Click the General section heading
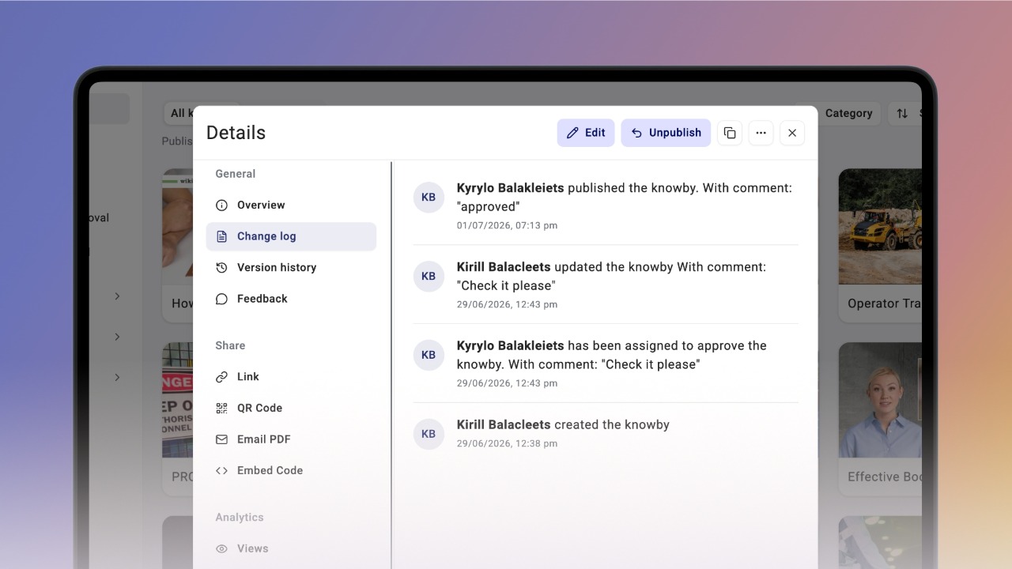 point(236,174)
